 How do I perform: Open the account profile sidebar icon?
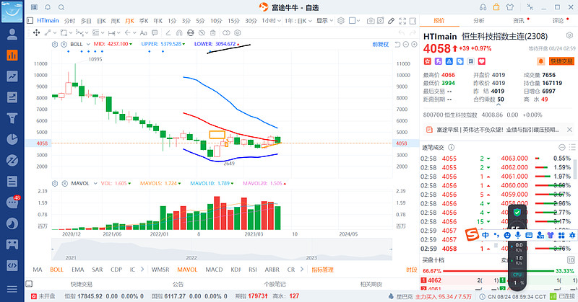(x=12, y=34)
